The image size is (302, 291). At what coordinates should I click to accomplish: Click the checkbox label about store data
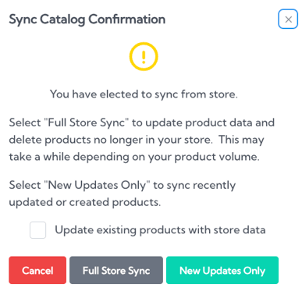pos(160,230)
